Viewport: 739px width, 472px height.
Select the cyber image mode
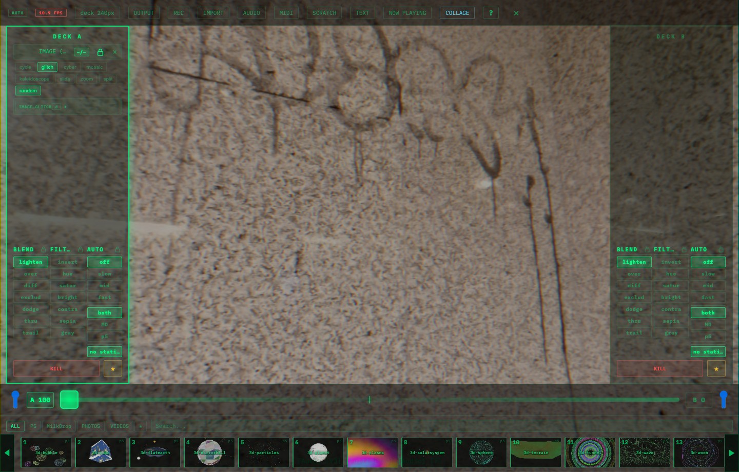click(x=70, y=67)
